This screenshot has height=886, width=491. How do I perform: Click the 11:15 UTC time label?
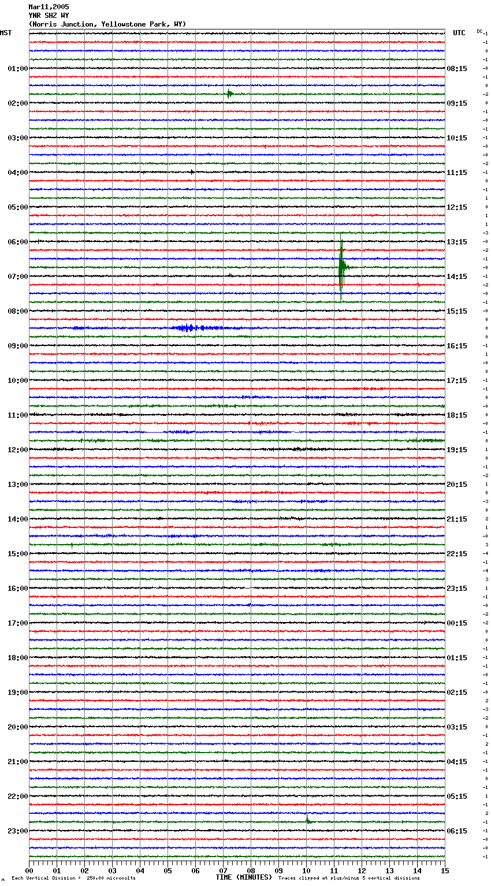pos(457,173)
